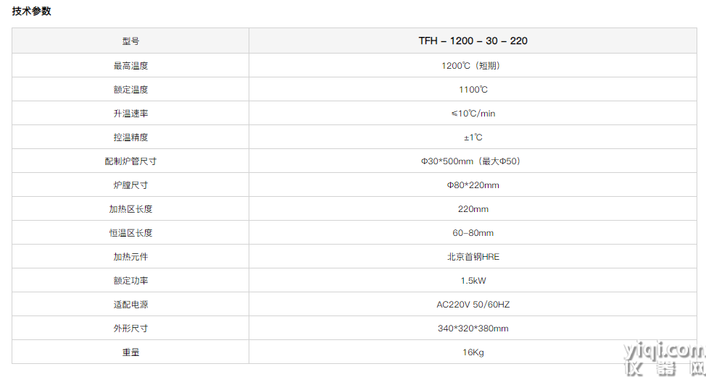Select the 升温速率 row label
706x377 pixels.
(x=130, y=113)
